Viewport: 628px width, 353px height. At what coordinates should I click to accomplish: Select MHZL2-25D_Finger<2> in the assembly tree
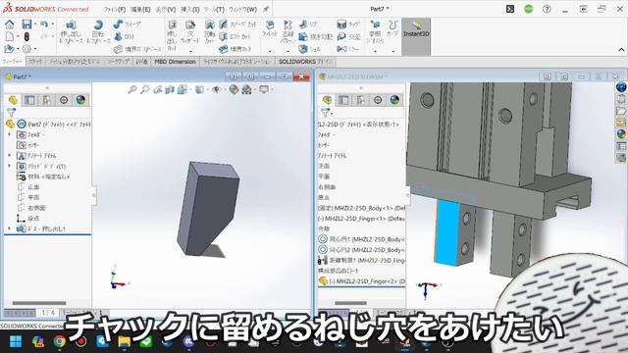click(x=362, y=281)
